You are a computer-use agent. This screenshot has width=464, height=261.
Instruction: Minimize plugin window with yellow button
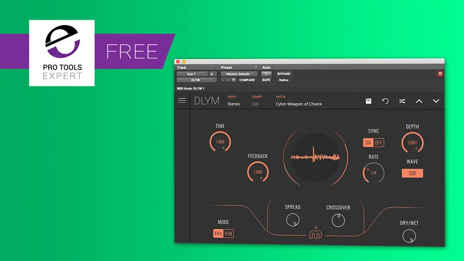(184, 62)
